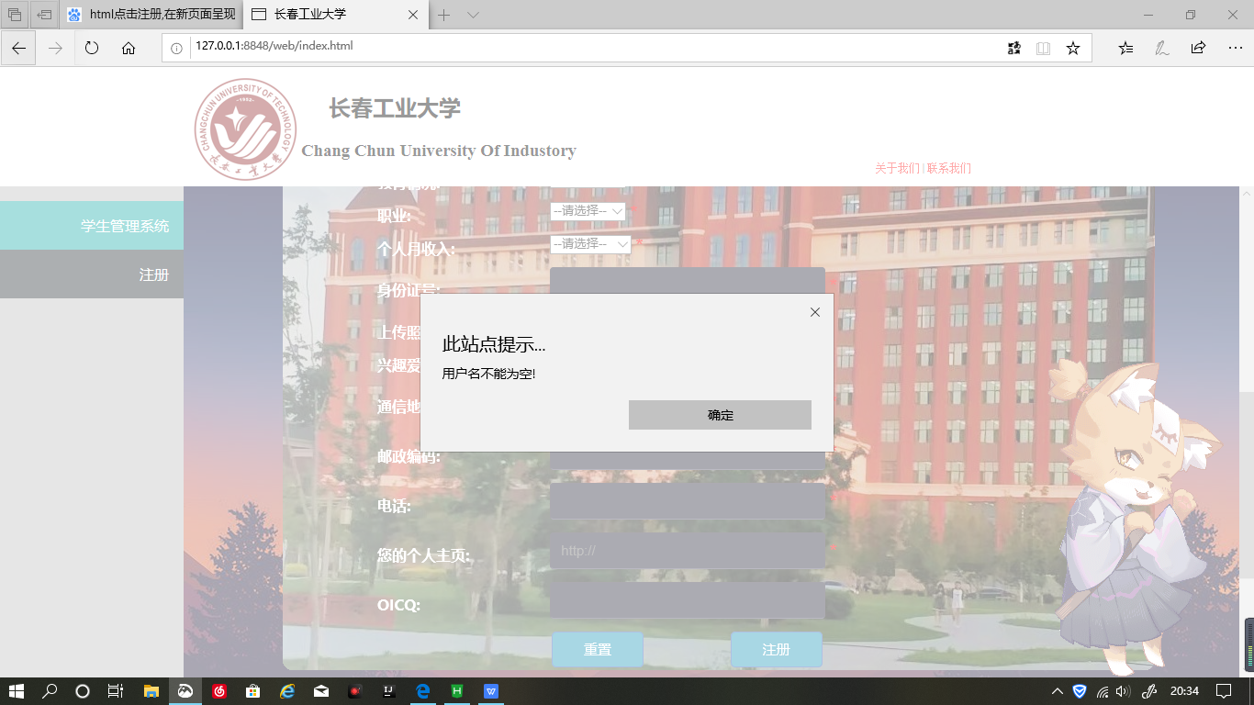Toggle reading view icon
Viewport: 1254px width, 705px height.
click(1043, 48)
